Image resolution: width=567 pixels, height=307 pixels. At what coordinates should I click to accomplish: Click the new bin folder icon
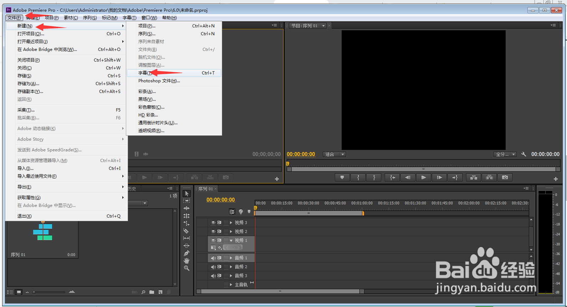pyautogui.click(x=152, y=292)
